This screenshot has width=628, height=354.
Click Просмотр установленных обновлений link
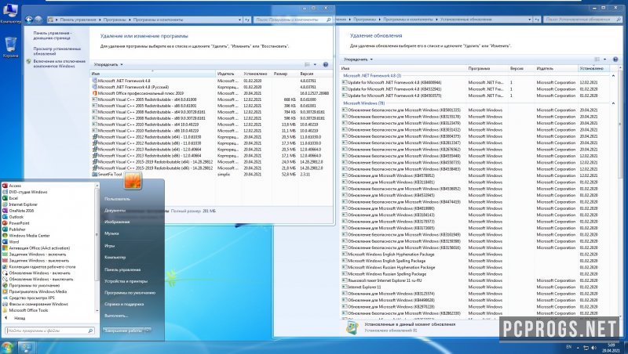(57, 51)
